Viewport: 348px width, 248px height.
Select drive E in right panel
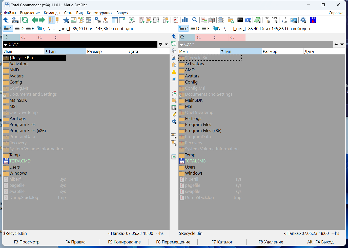point(206,29)
